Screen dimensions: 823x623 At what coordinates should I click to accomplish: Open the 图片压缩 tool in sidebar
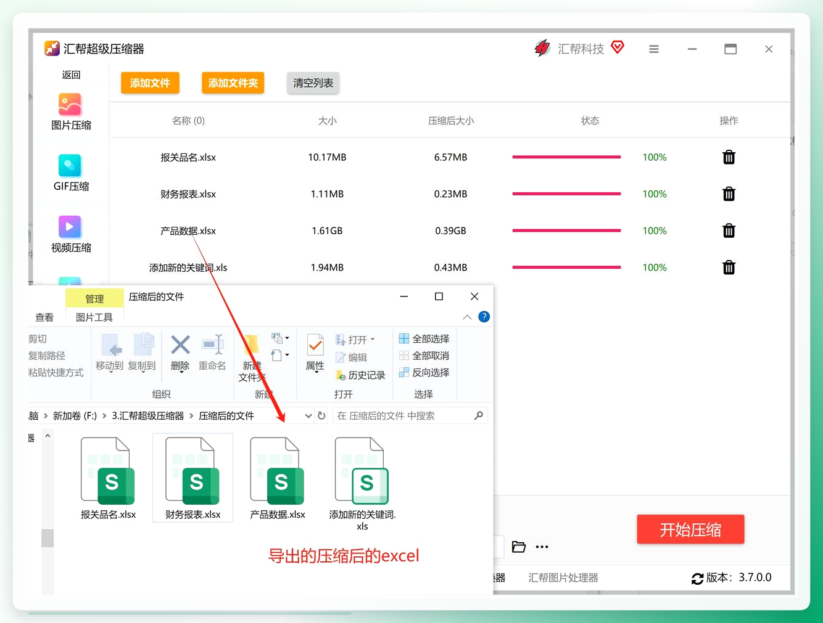tap(70, 112)
